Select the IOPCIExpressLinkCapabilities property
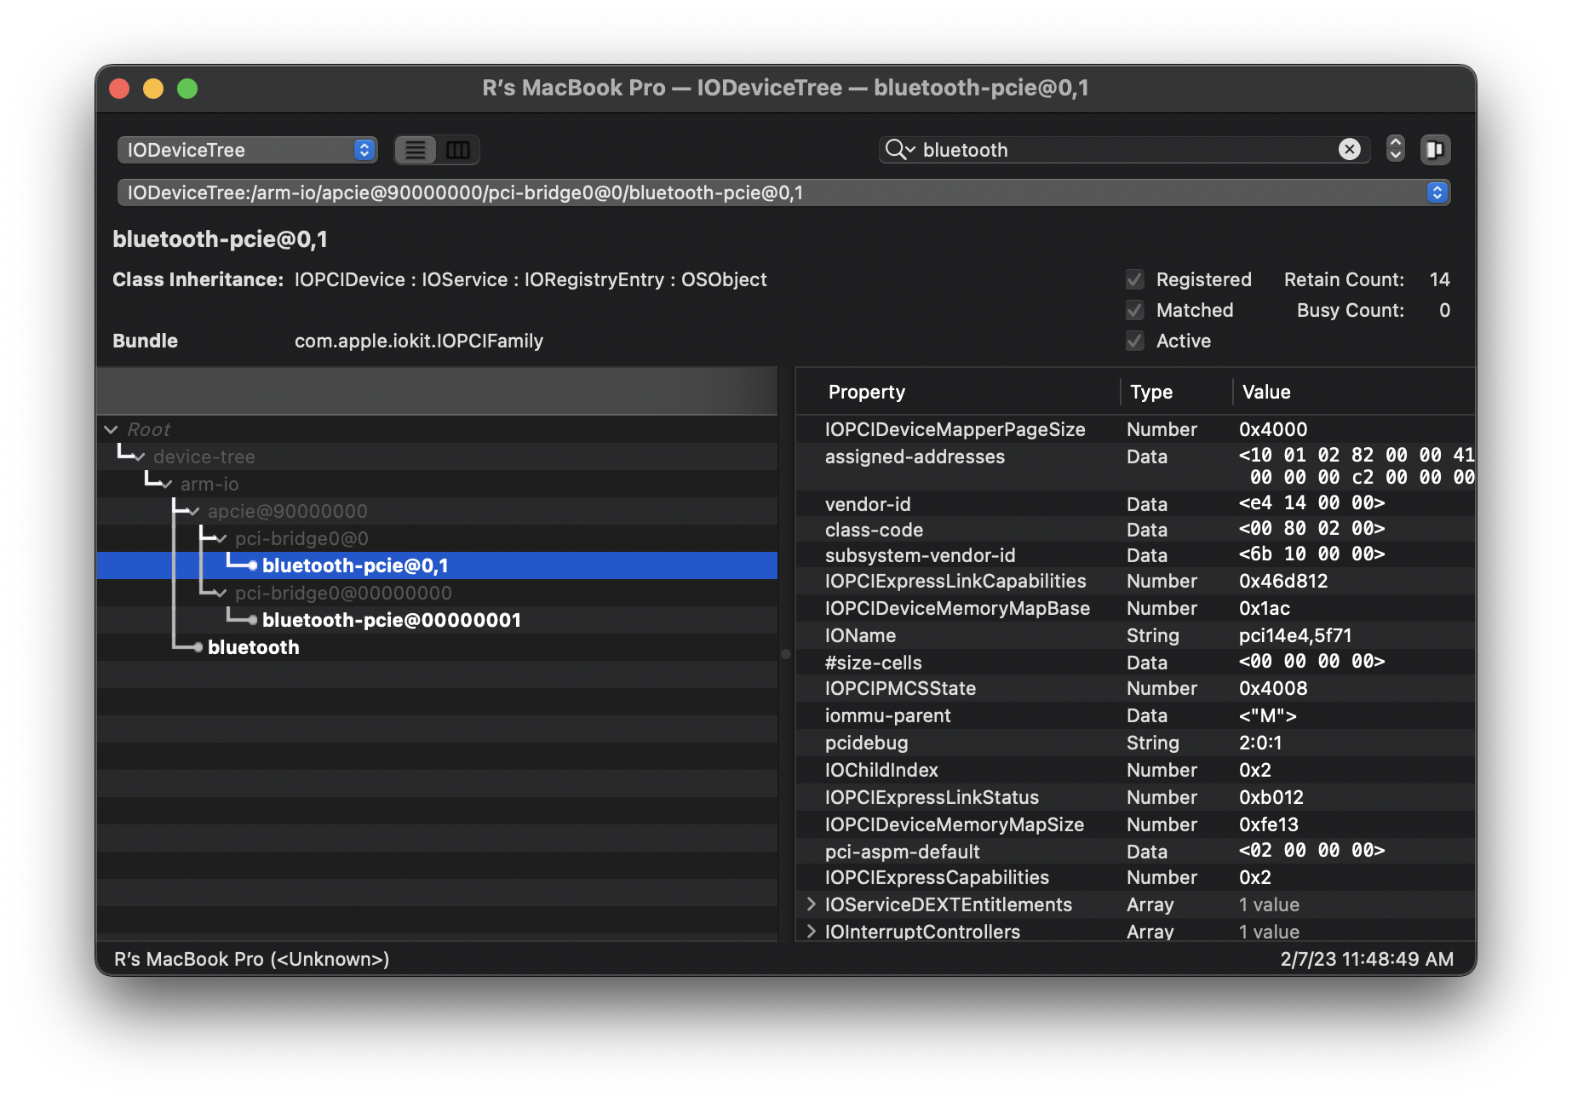This screenshot has height=1102, width=1572. pos(1135,581)
